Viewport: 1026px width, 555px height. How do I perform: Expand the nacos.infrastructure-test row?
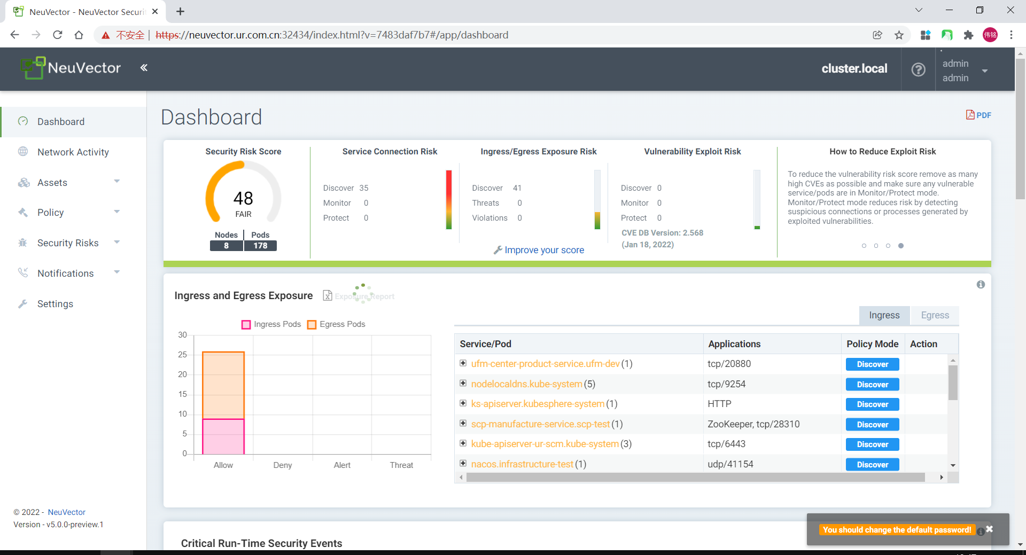click(463, 463)
